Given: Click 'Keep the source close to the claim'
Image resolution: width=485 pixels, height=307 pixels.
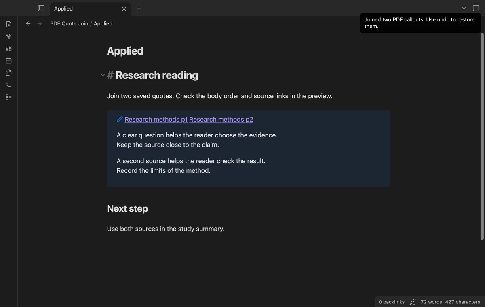Looking at the screenshot, I should tap(168, 145).
